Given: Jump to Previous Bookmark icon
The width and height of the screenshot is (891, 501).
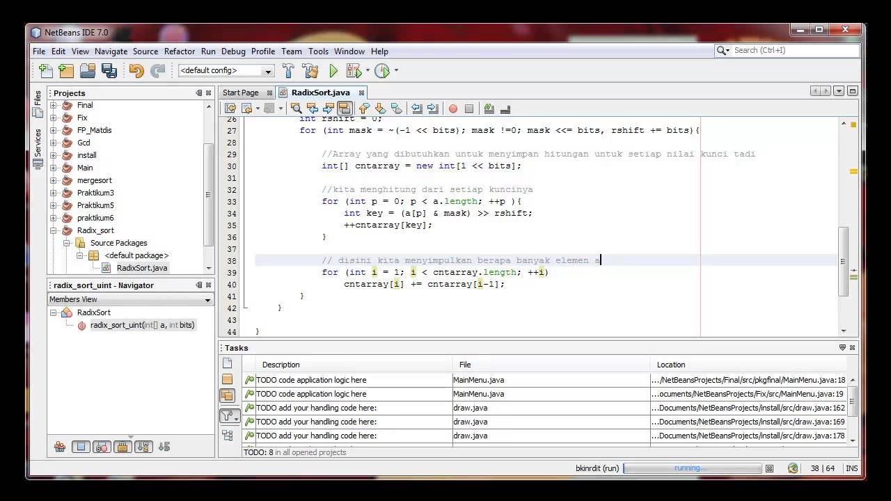Looking at the screenshot, I should tap(364, 108).
